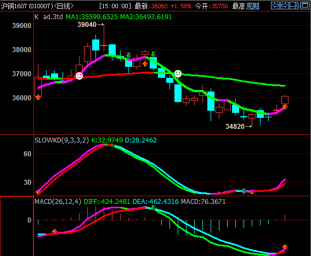The width and height of the screenshot is (311, 256).
Task: Open the 周期 period link
Action: tap(253, 6)
